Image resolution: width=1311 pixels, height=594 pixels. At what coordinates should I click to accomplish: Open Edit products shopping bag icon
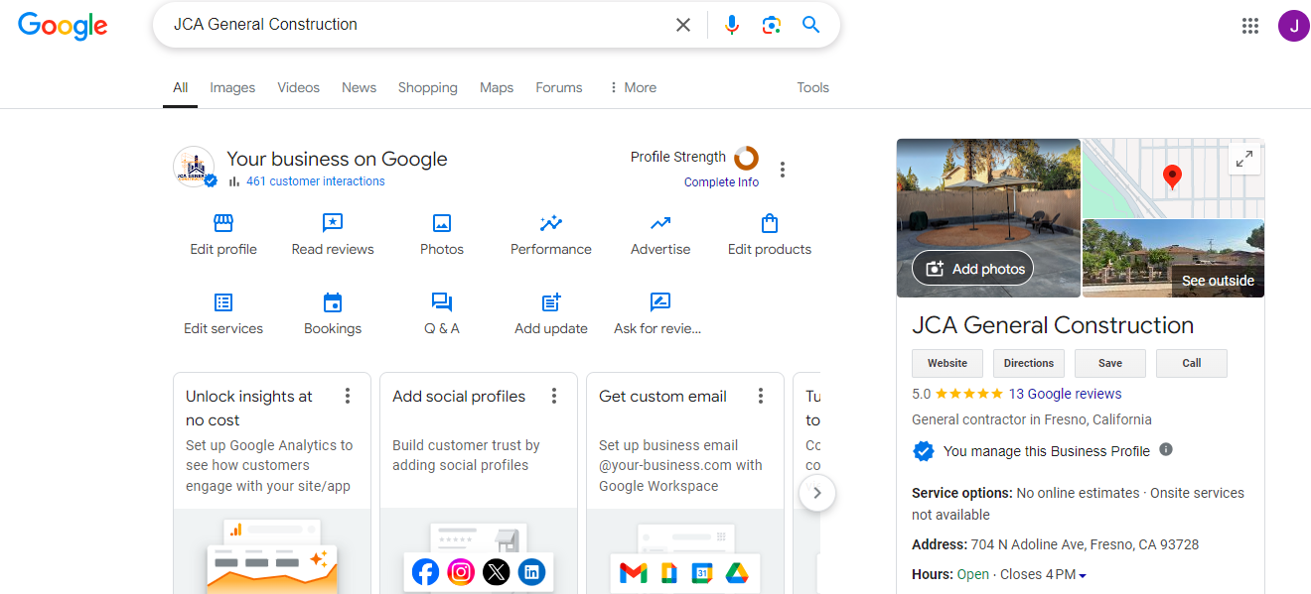pos(770,223)
